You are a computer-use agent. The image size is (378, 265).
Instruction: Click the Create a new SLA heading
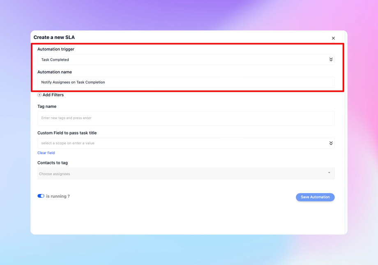(54, 37)
